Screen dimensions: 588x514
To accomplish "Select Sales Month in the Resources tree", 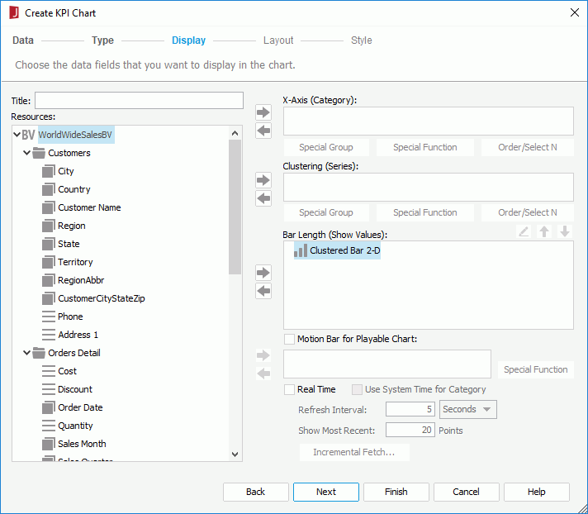I will point(82,444).
